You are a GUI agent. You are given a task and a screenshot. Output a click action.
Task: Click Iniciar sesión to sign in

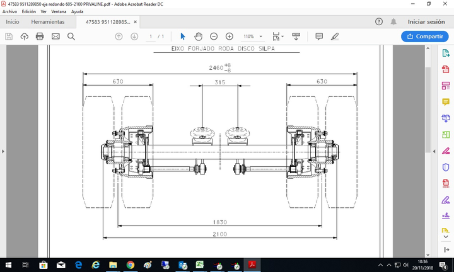[x=426, y=21]
